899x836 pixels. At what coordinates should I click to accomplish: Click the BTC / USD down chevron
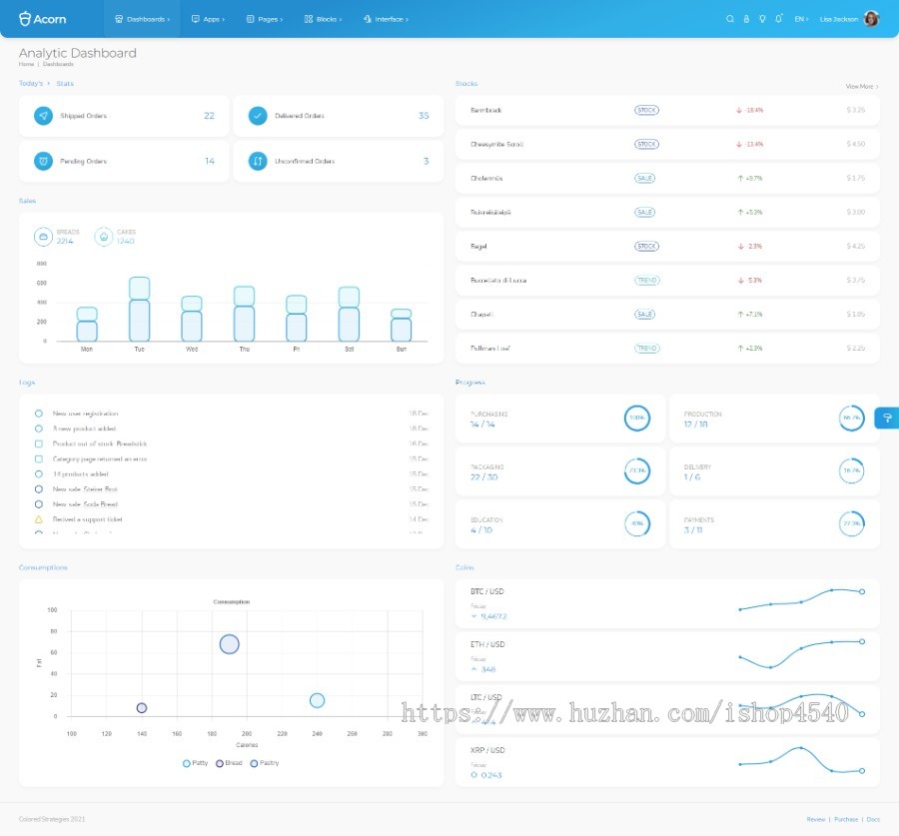point(474,616)
